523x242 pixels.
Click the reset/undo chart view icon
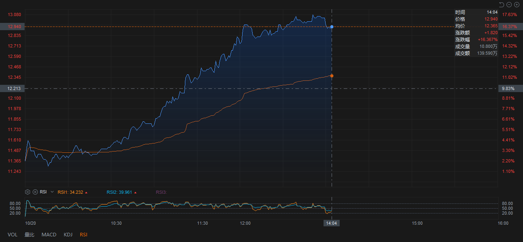tap(501, 4)
